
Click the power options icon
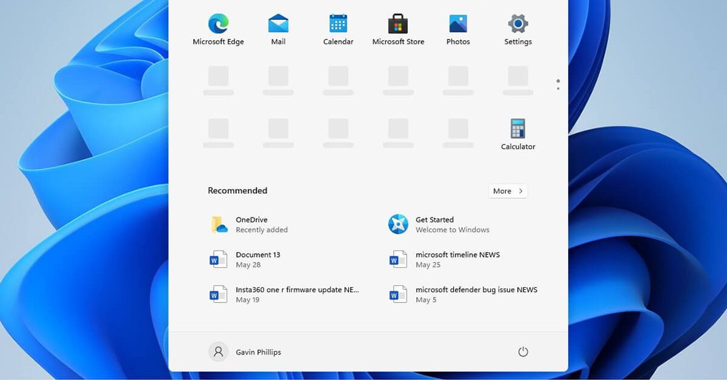point(523,352)
